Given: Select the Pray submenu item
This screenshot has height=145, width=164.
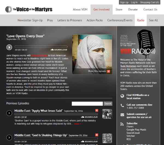Looking at the screenshot, I should [x=50, y=20].
